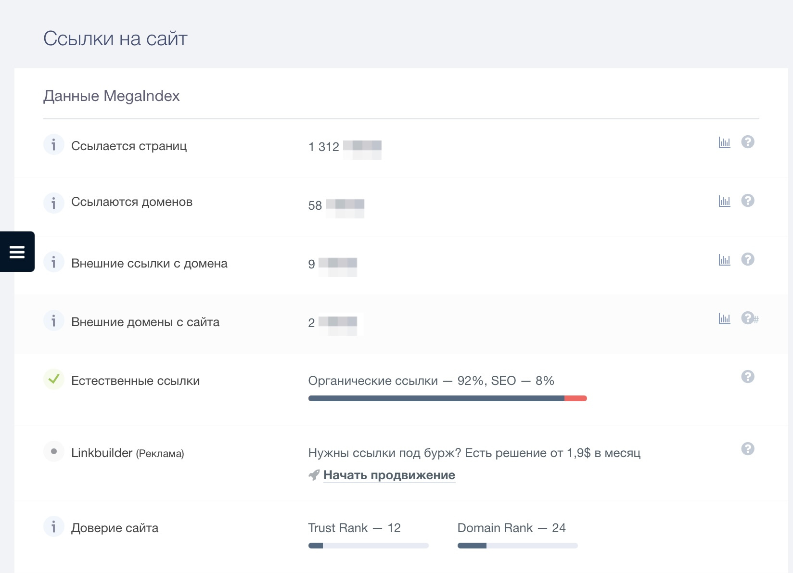Click the Linkbuilder (Реклама) label
The image size is (793, 573).
[128, 453]
